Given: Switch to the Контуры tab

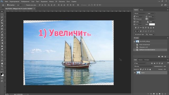Looking at the screenshot, I should click(147, 60).
